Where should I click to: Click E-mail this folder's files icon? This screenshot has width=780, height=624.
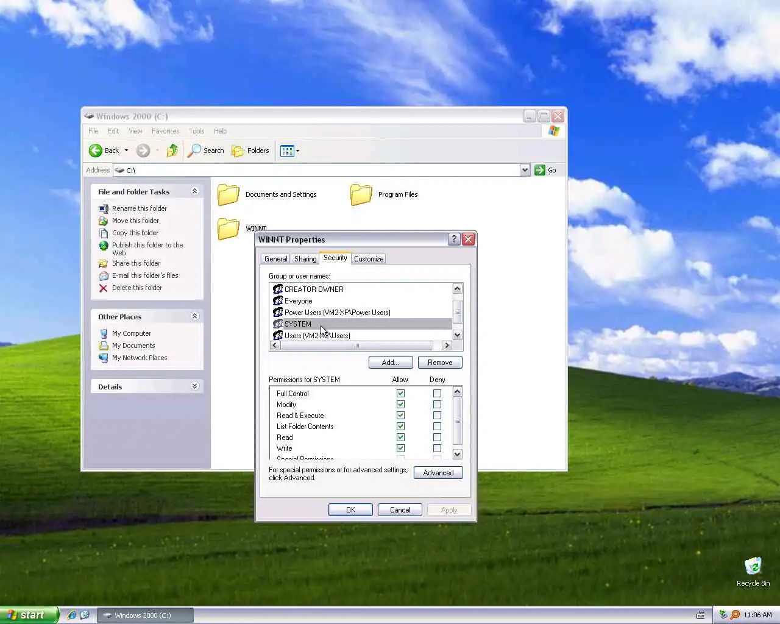click(104, 275)
